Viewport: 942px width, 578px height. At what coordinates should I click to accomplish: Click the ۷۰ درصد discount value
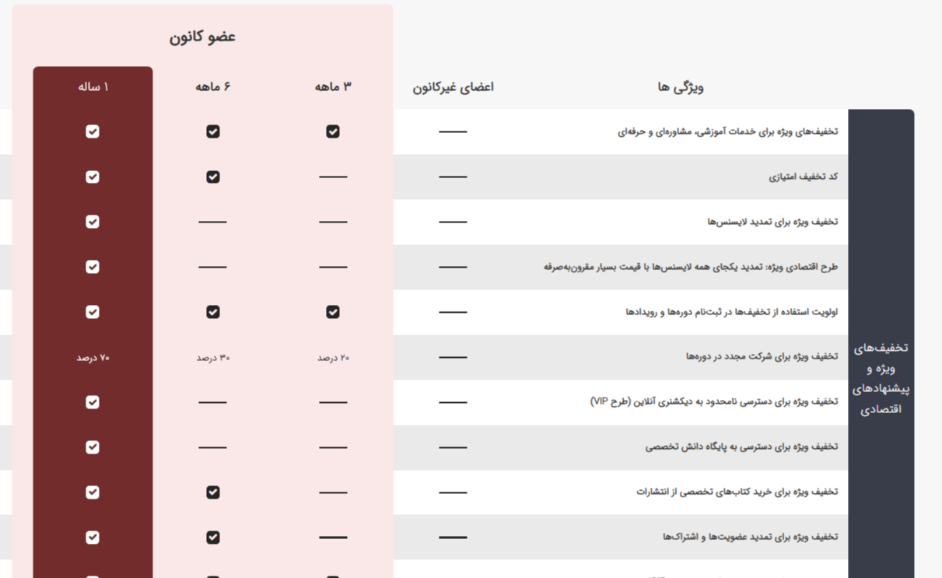coord(93,358)
